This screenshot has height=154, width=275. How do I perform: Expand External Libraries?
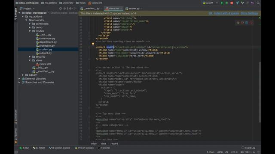19,79
